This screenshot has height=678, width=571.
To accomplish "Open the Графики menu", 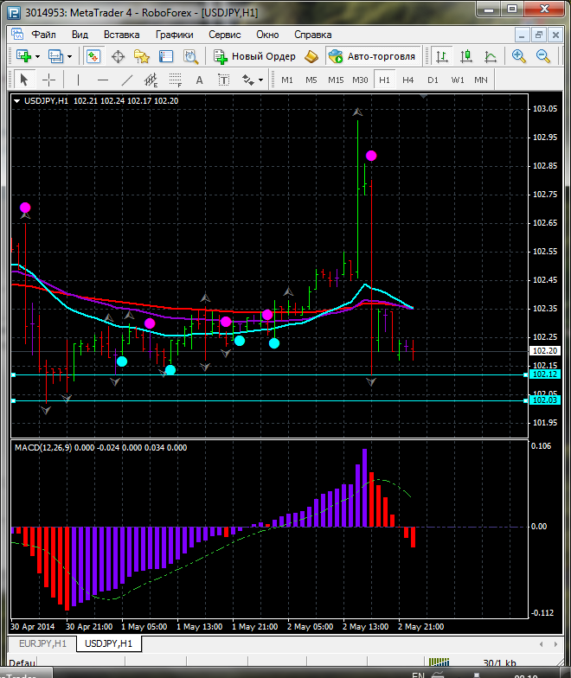I will pyautogui.click(x=175, y=35).
